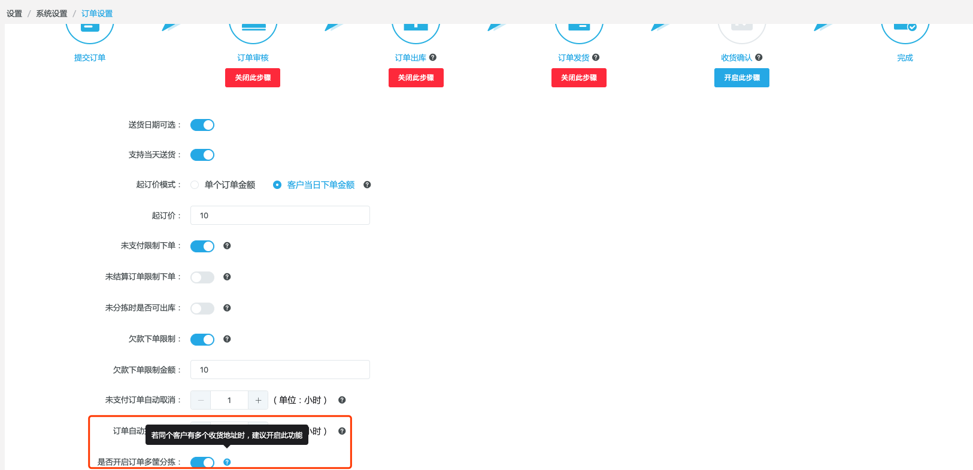Open help icon next to 订单出库
This screenshot has width=973, height=470.
pos(433,57)
